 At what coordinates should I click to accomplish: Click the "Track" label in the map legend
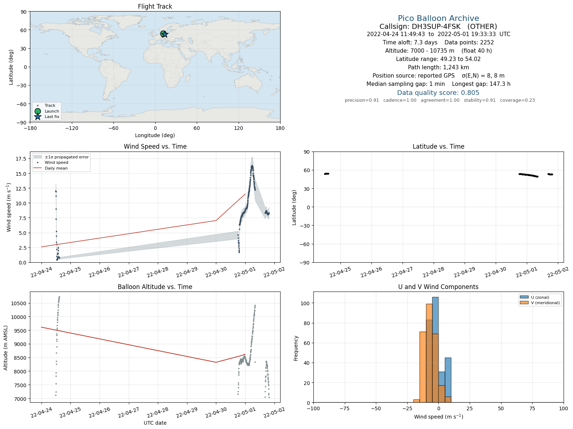click(x=50, y=106)
